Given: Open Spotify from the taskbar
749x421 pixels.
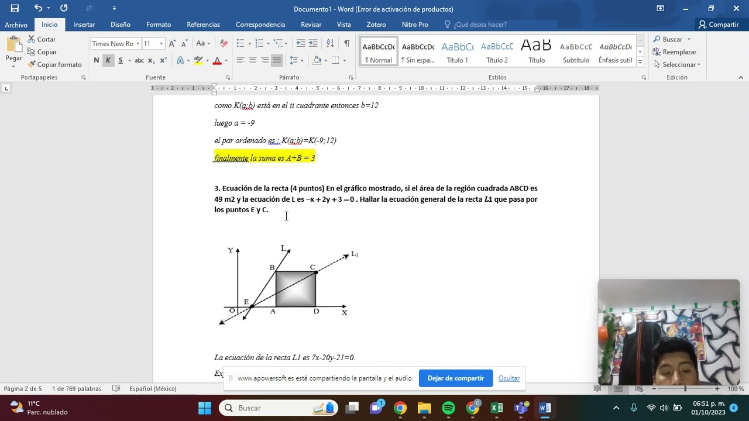Looking at the screenshot, I should click(x=448, y=408).
